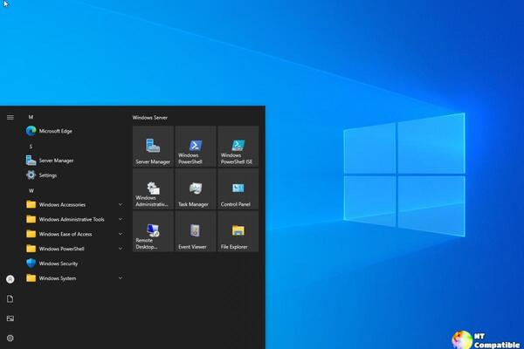Open the Windows Ease of Access folder

click(x=74, y=234)
